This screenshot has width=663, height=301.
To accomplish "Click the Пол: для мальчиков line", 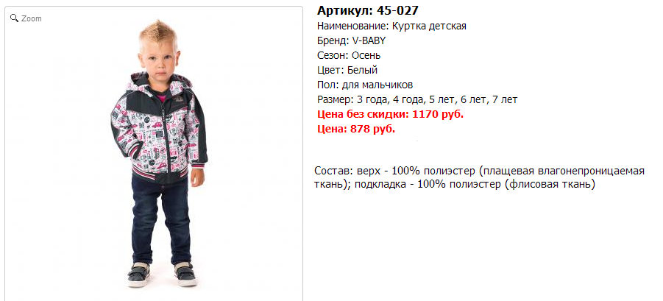I will coord(365,85).
